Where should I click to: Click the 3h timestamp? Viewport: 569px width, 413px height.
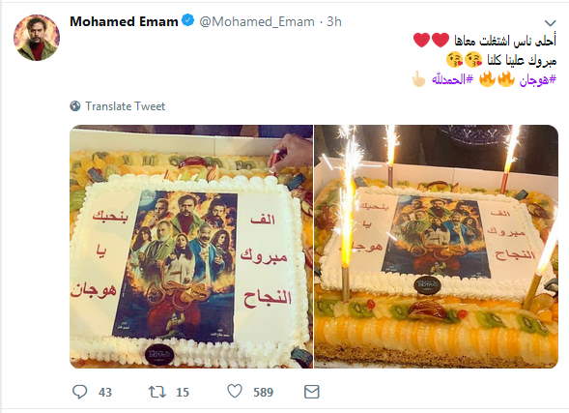(x=334, y=22)
